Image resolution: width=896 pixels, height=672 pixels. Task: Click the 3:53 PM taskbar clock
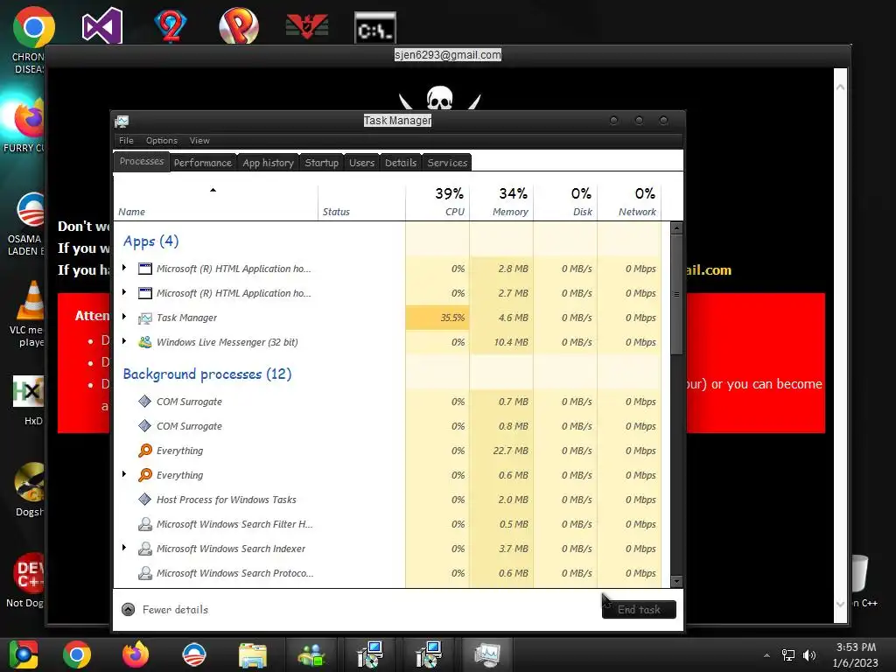856,654
